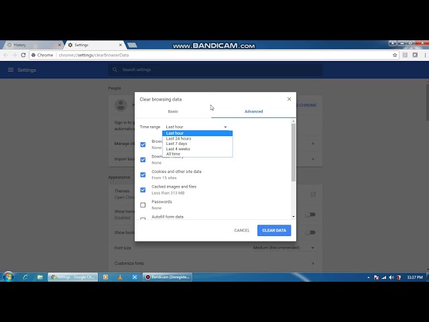
Task: Bookmark this page with the star
Action: click(395, 55)
